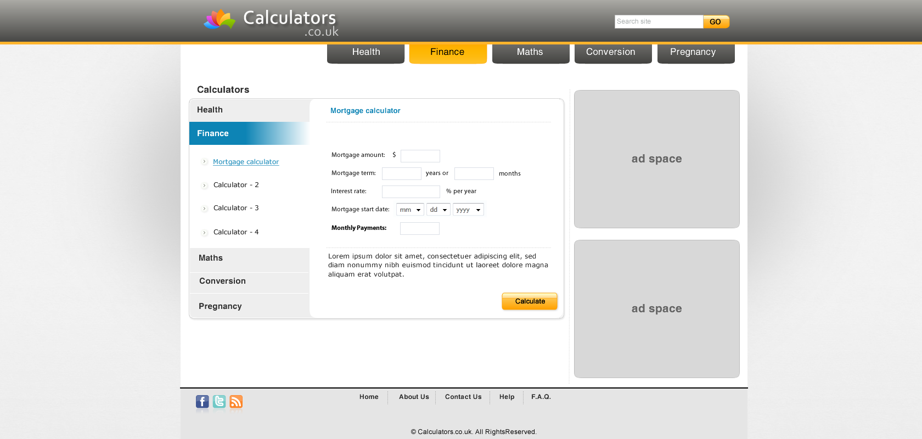Open the RSS feed icon
The image size is (922, 439).
point(236,402)
